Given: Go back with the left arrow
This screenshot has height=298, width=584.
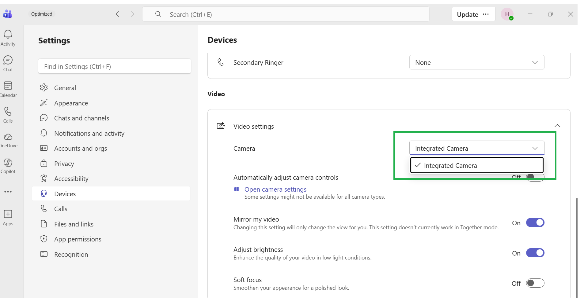Looking at the screenshot, I should click(117, 14).
